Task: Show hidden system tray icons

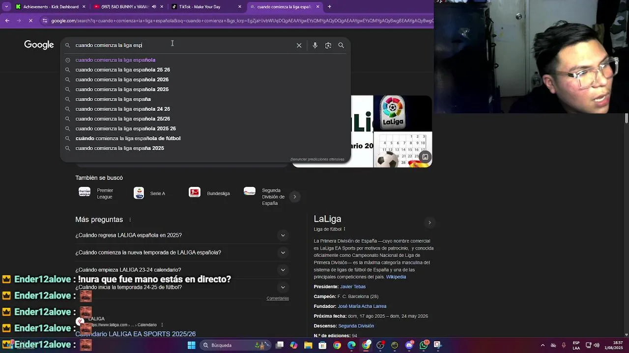Action: point(543,345)
